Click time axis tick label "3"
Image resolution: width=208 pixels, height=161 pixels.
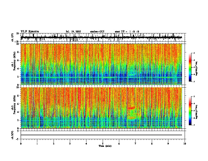pos(70,144)
